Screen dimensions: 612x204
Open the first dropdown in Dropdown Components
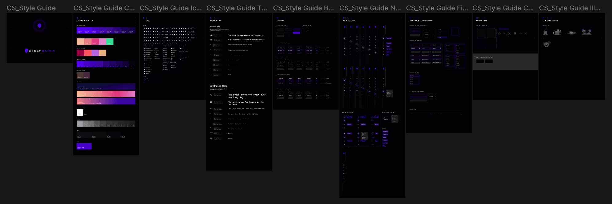(x=415, y=45)
